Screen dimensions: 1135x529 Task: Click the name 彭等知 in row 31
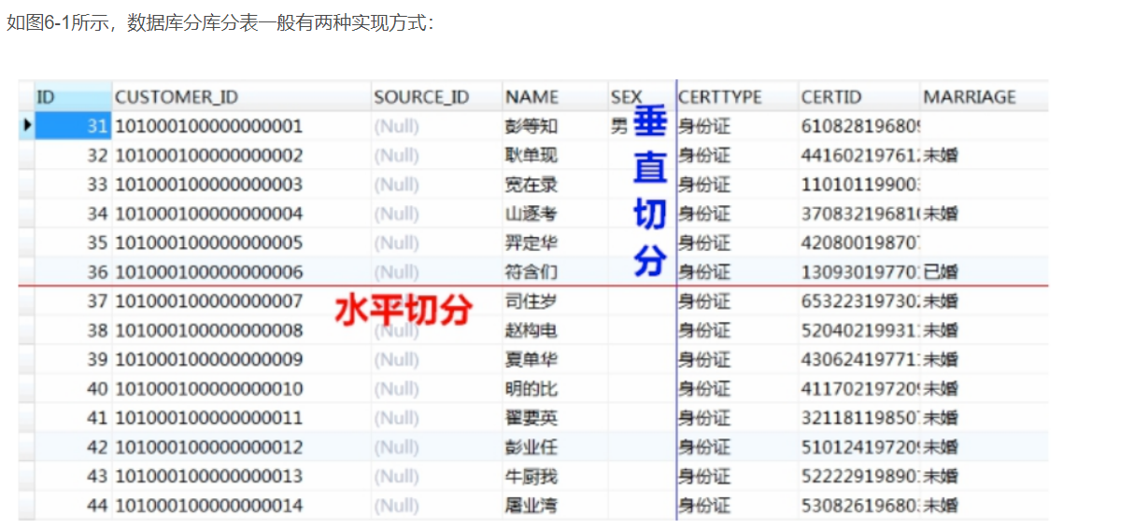tap(531, 126)
